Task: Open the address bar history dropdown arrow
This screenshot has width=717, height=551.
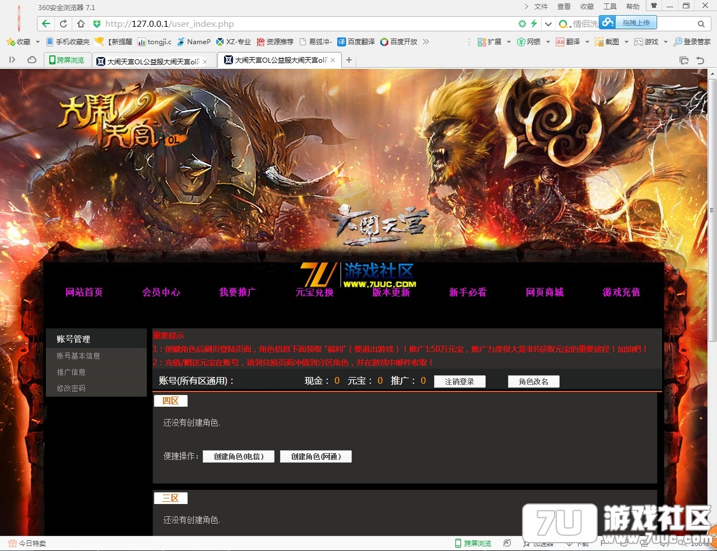Action: [548, 24]
